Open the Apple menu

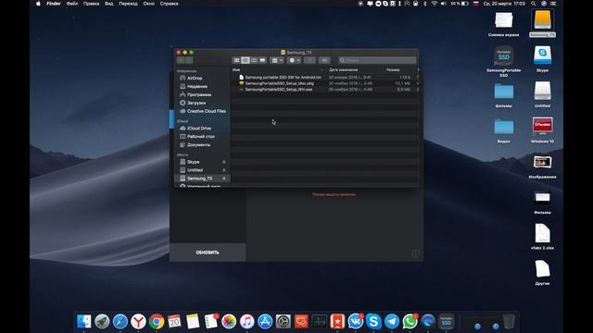38,4
